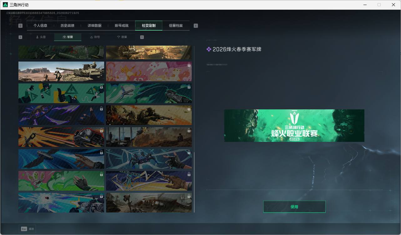
Task: Select the blue bird drone dog tag
Action: 61,159
